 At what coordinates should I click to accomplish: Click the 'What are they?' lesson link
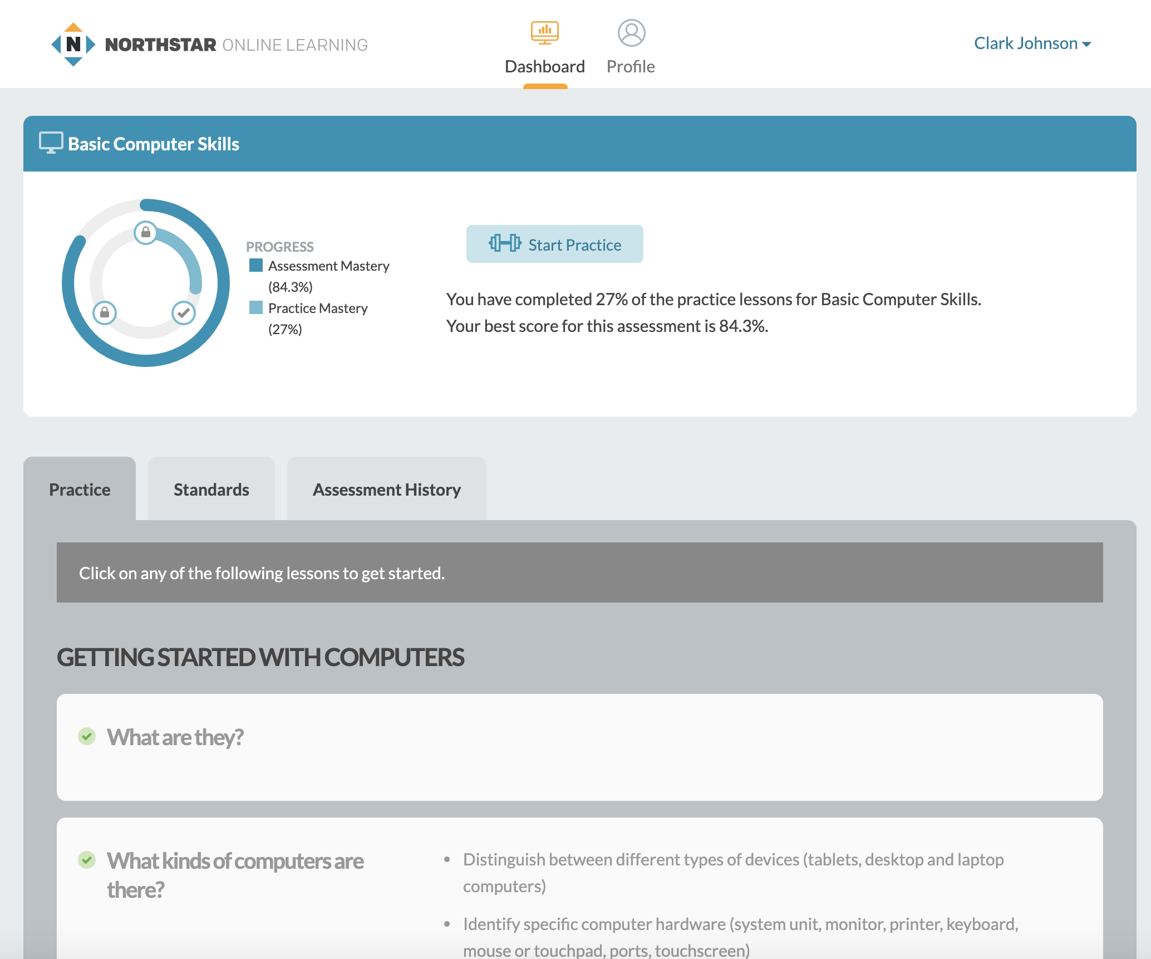click(x=177, y=736)
